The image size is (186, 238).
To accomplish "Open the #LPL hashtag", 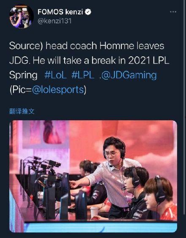I will click(x=82, y=75).
